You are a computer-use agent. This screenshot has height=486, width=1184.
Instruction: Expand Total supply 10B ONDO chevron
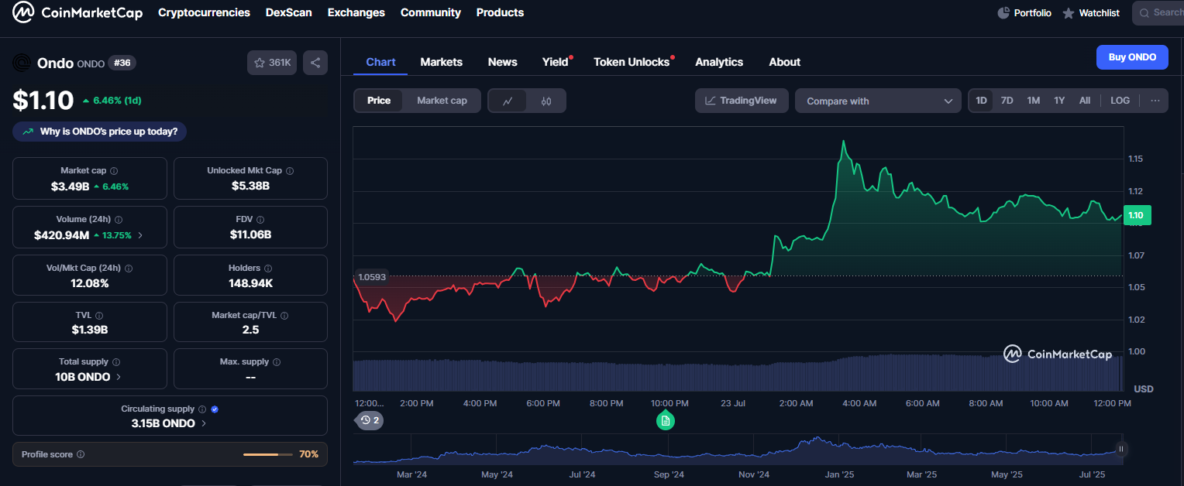[x=119, y=377]
